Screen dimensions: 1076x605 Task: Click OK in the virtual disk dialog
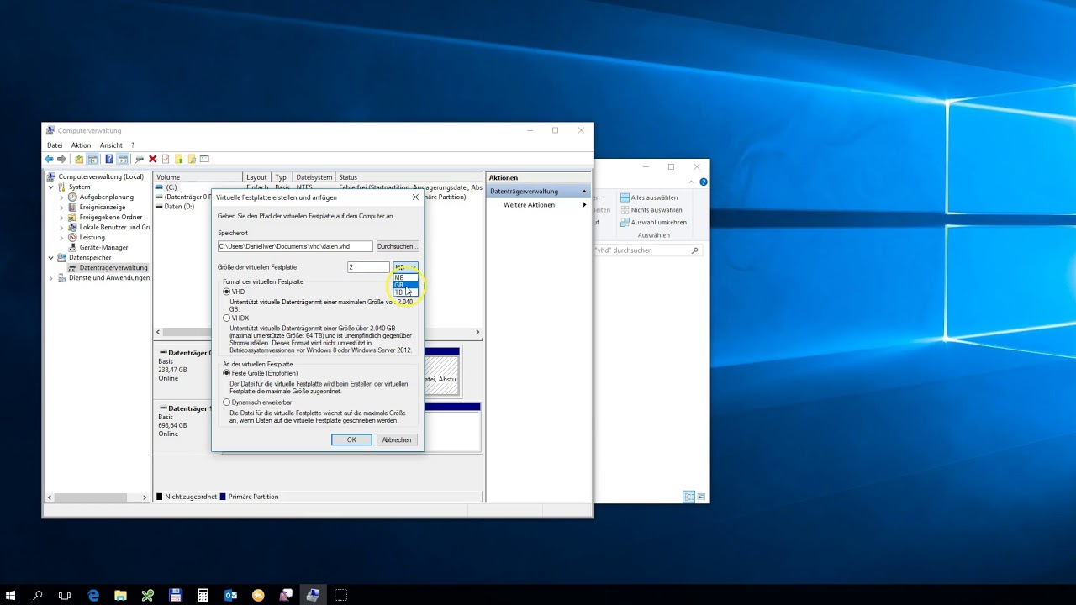351,439
